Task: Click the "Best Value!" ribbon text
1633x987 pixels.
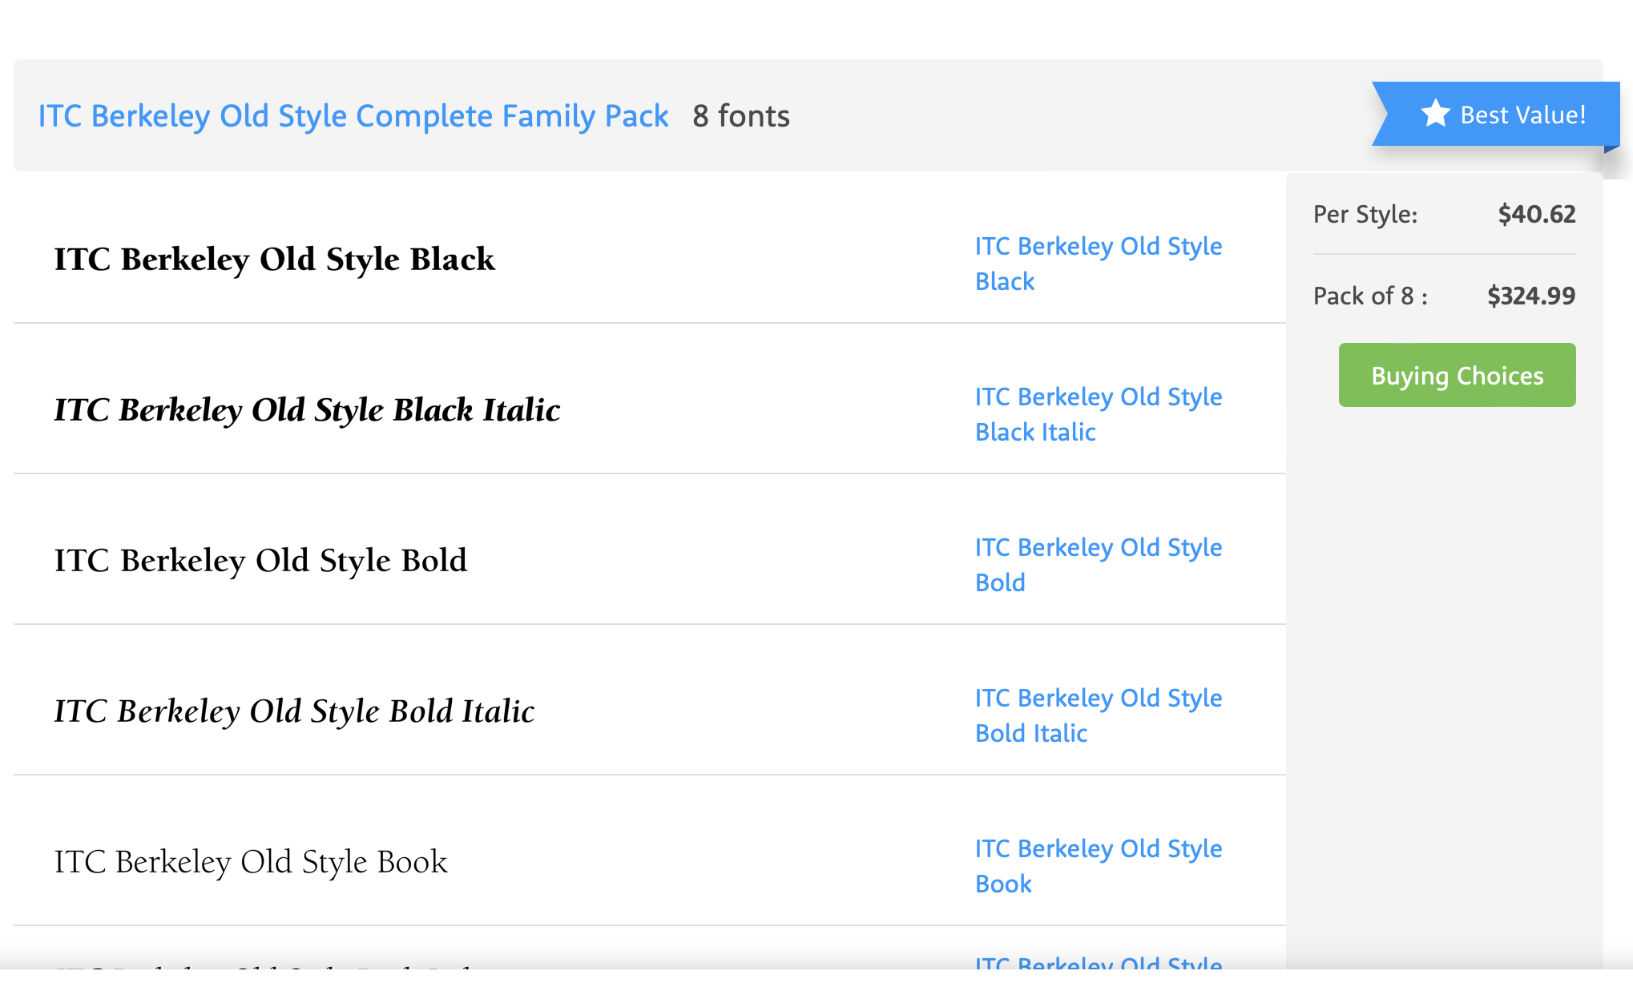Action: click(x=1522, y=115)
